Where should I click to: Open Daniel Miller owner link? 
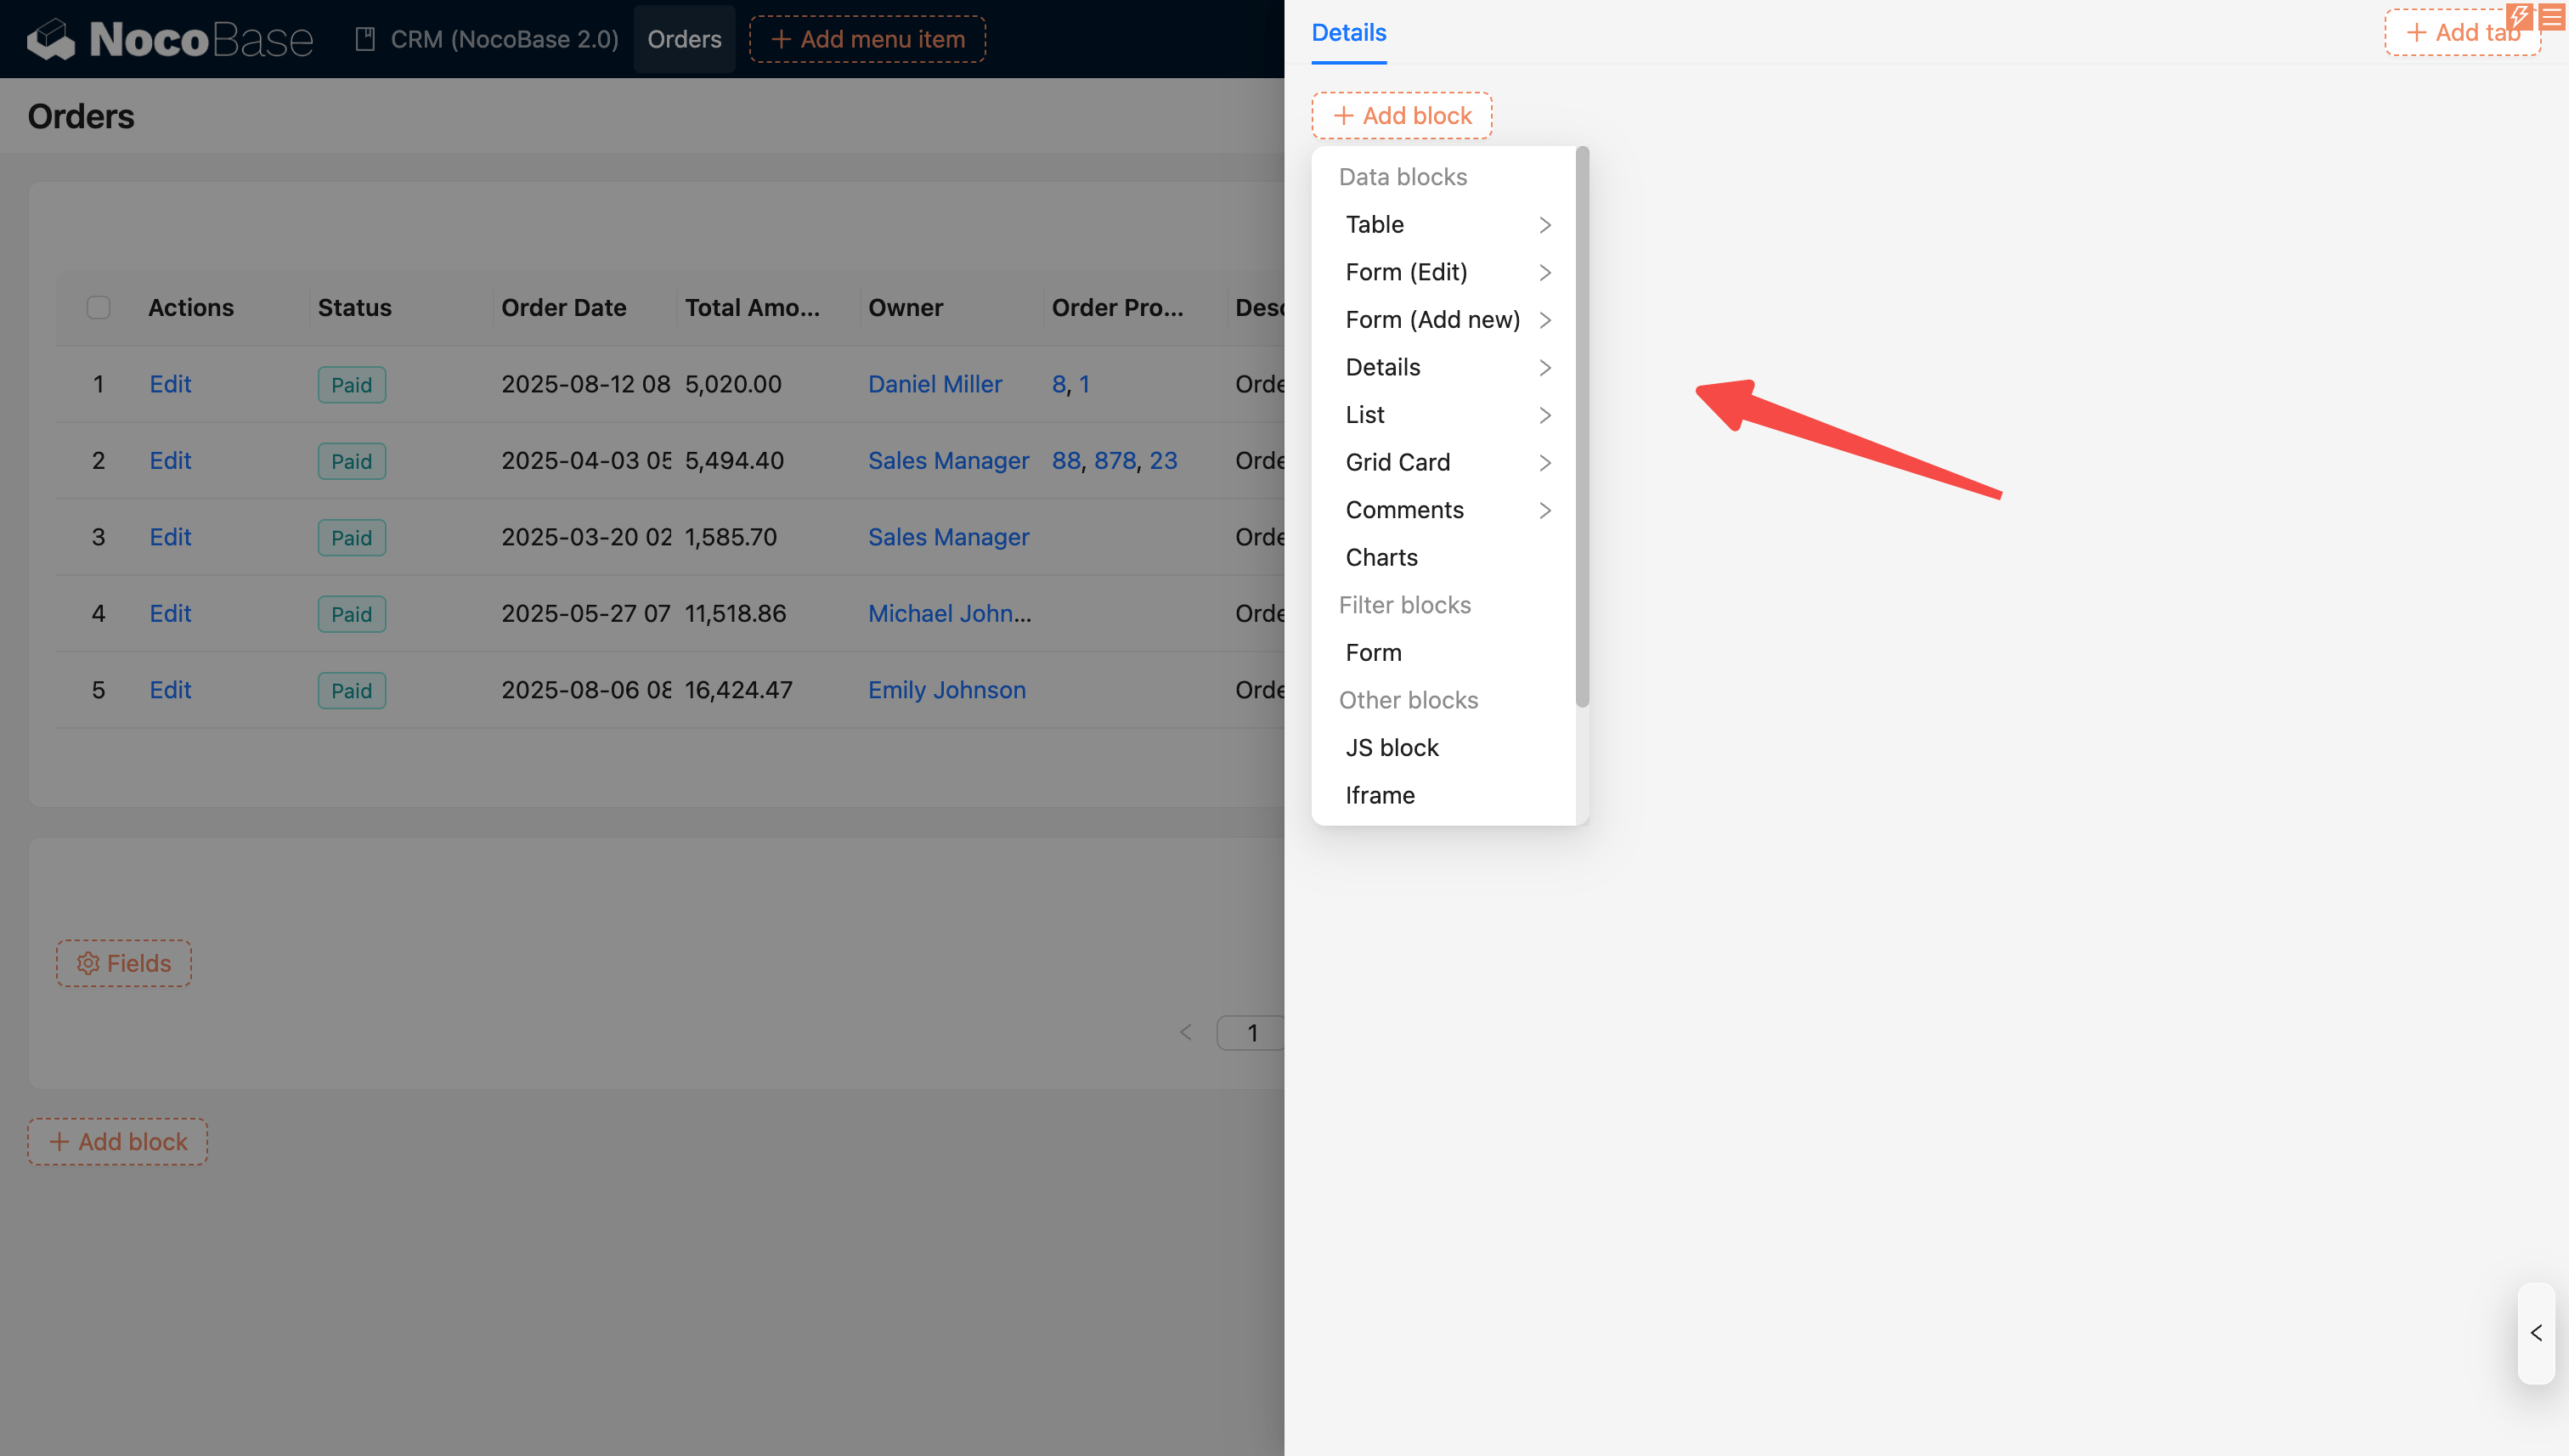(x=934, y=384)
